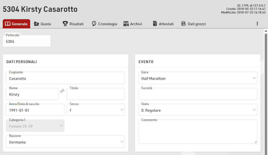Image resolution: width=268 pixels, height=155 pixels.
Task: Click the empty Titolo field
Action: (96, 94)
